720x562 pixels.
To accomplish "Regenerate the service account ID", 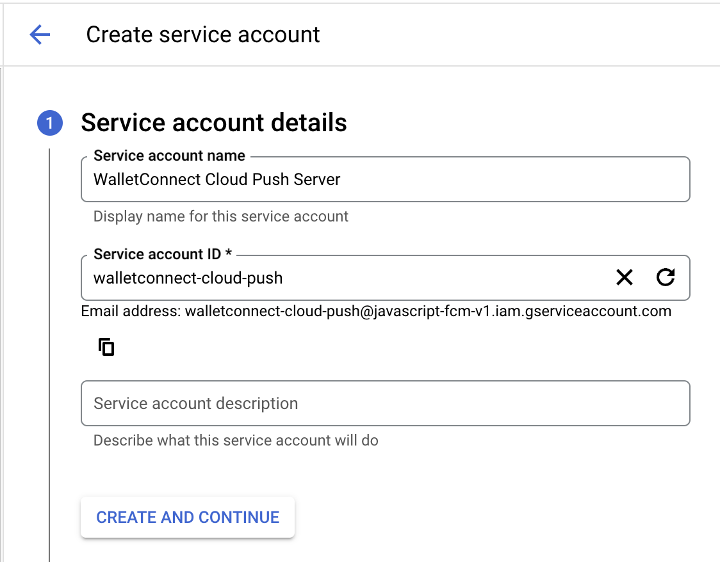I will pos(666,277).
